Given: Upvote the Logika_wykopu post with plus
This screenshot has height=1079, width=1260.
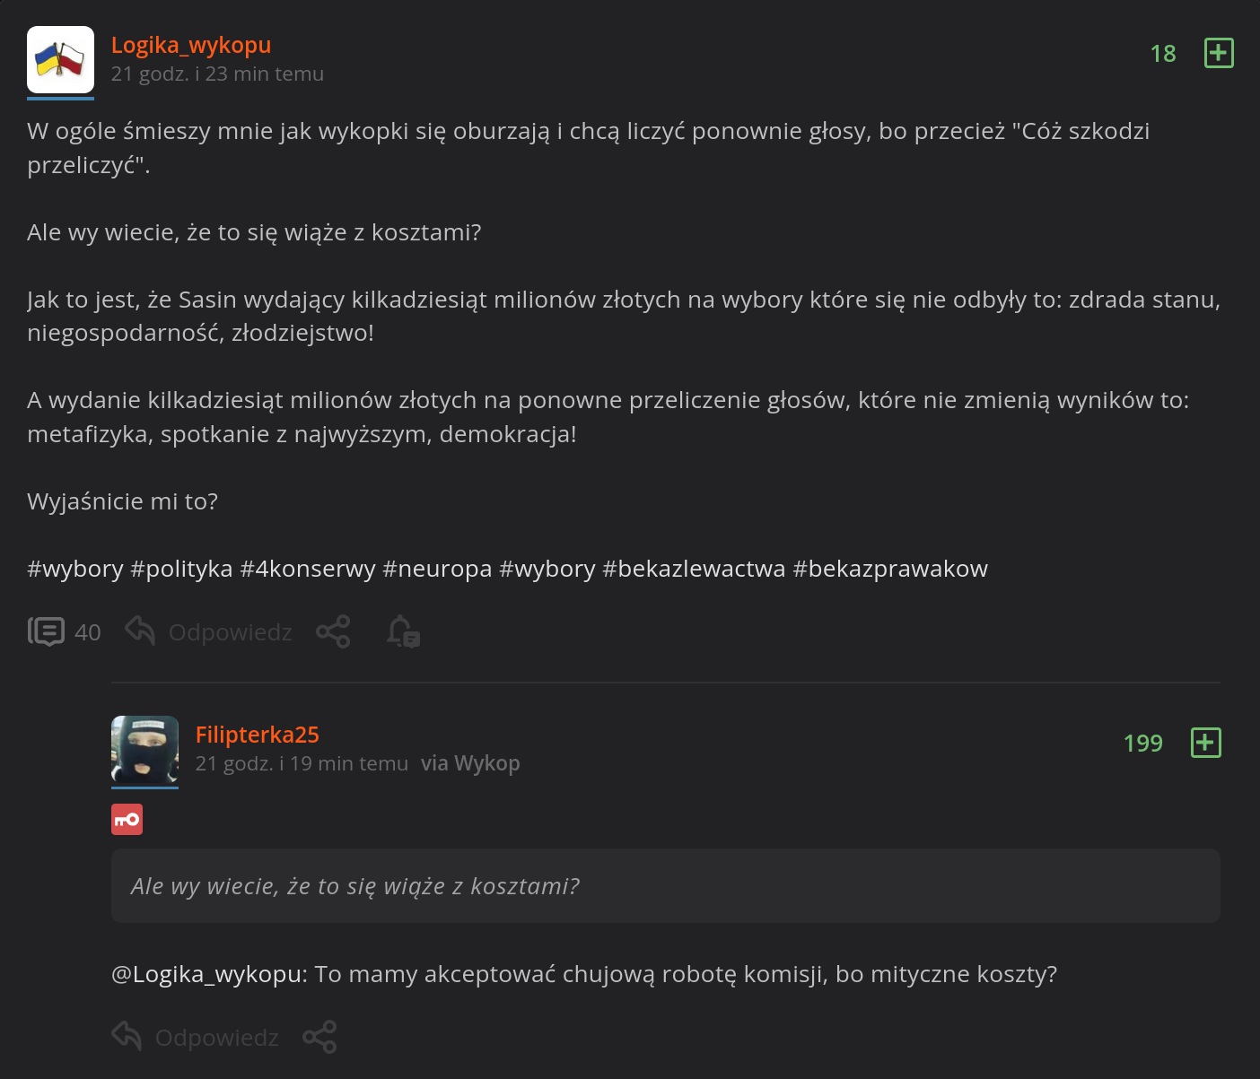Looking at the screenshot, I should [x=1218, y=54].
